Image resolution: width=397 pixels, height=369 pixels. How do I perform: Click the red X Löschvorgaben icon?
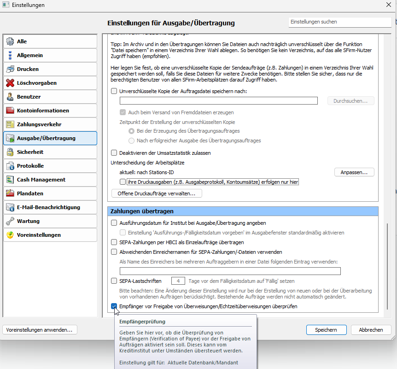pyautogui.click(x=10, y=83)
